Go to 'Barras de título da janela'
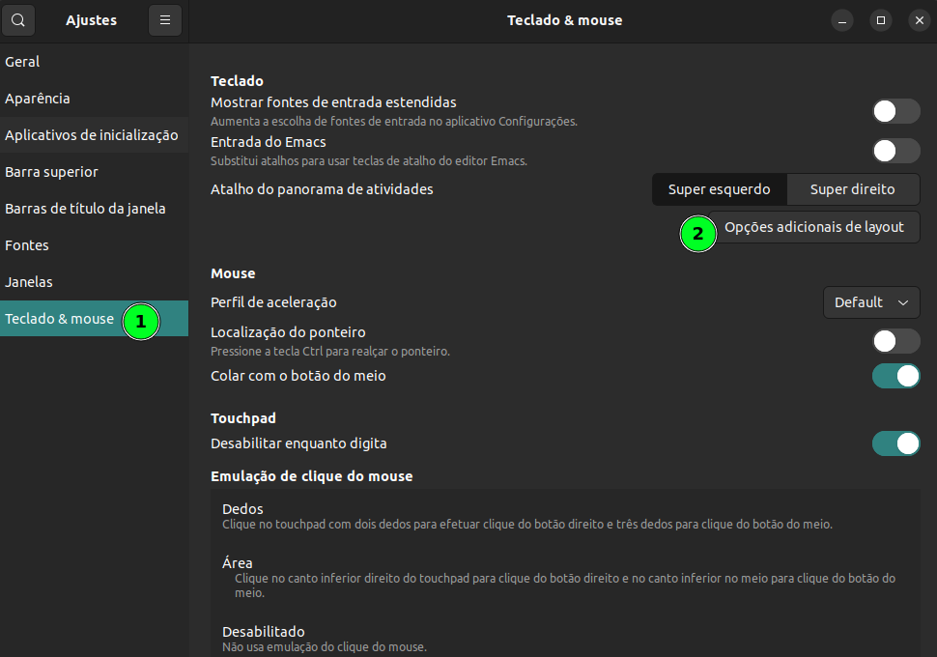937x657 pixels. point(87,208)
